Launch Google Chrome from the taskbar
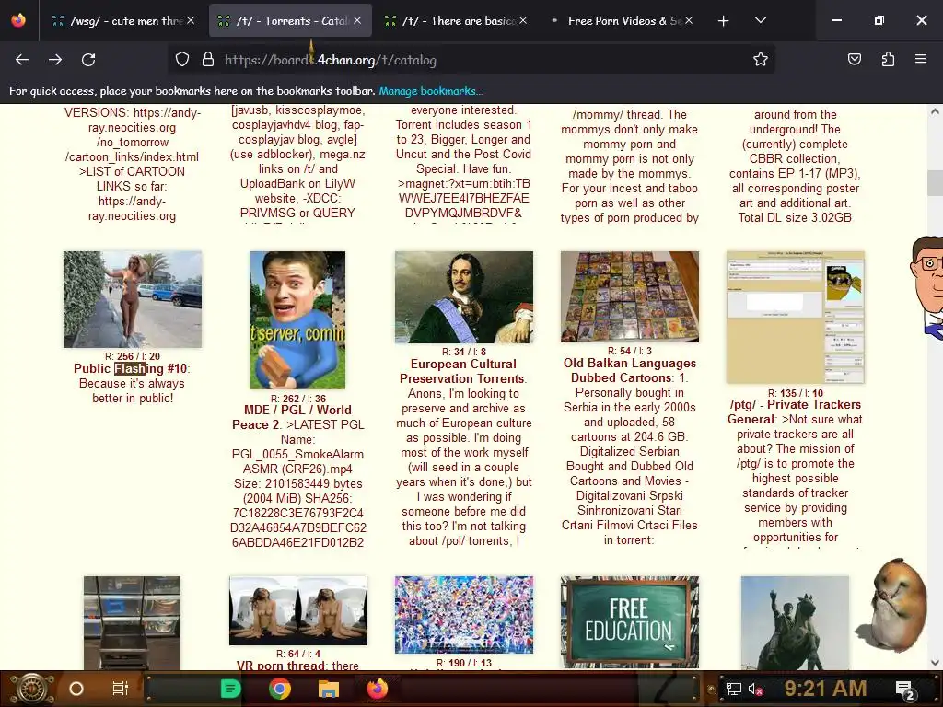The image size is (943, 707). click(280, 689)
